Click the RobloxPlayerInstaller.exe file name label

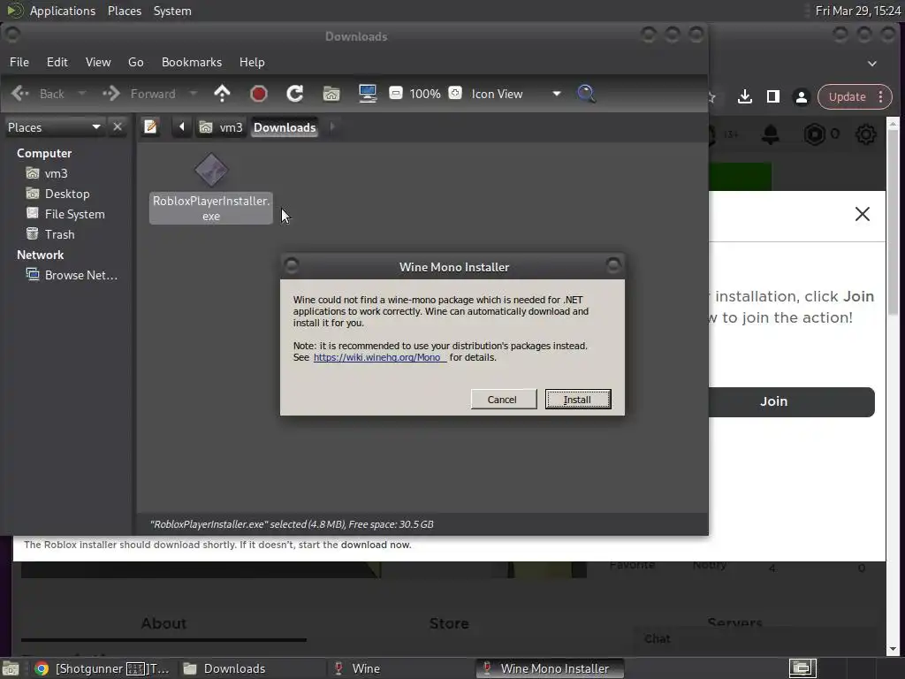click(211, 209)
